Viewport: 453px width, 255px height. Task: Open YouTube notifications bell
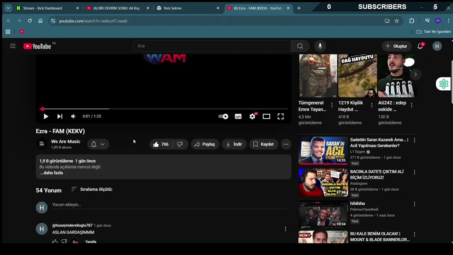(x=420, y=46)
